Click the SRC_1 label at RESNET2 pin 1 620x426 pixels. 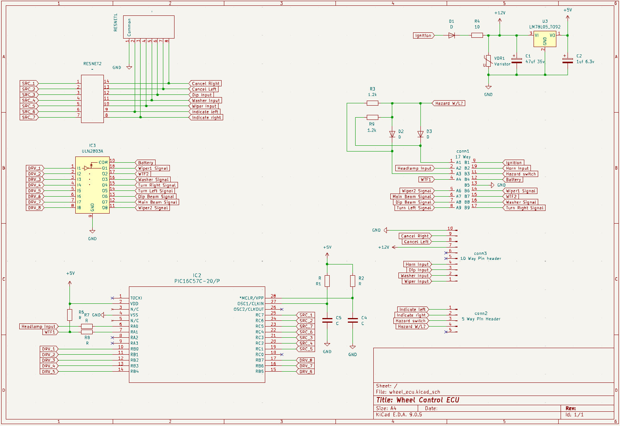coord(29,84)
